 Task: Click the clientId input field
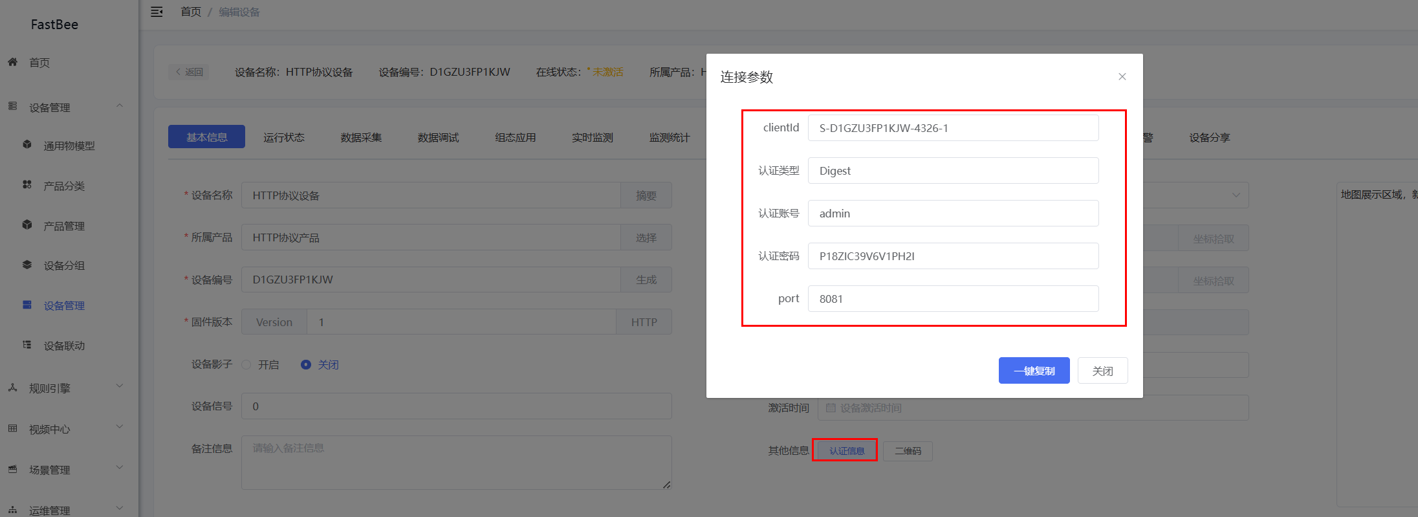tap(953, 128)
